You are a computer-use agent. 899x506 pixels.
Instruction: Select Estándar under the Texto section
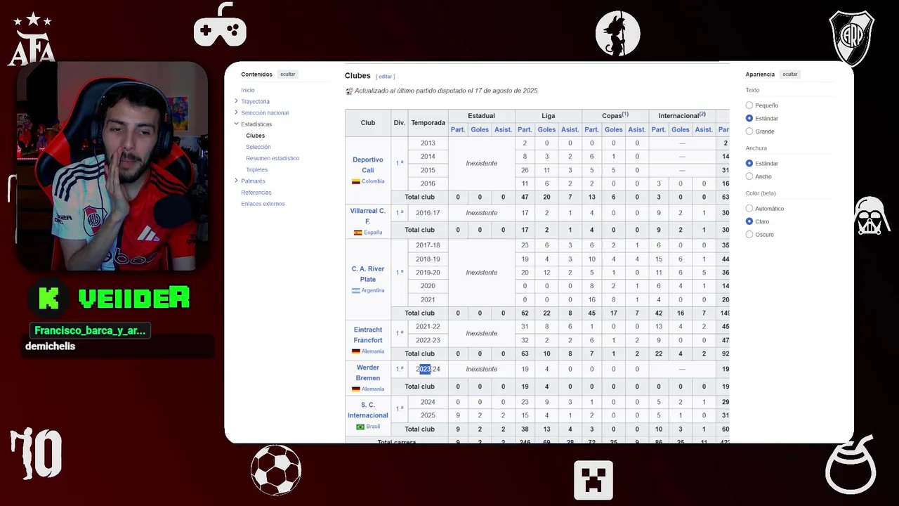(x=749, y=118)
